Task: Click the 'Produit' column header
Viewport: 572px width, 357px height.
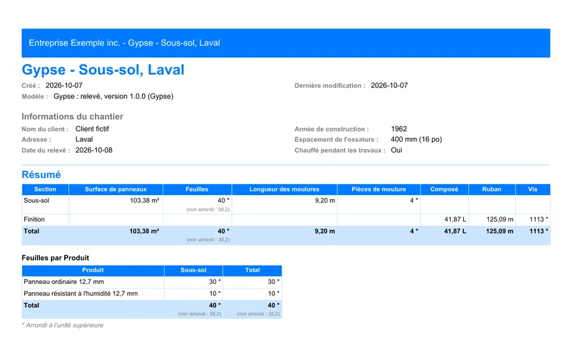Action: [93, 270]
